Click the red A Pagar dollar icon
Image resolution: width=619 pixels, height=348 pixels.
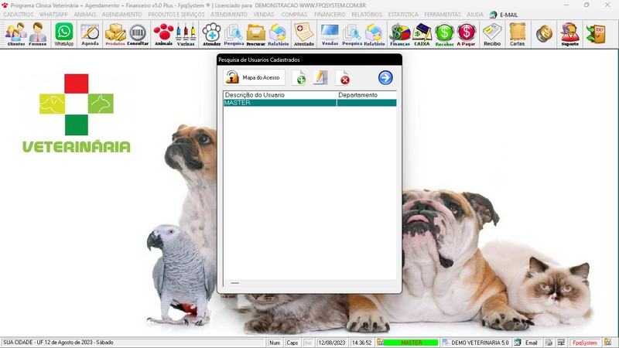point(467,34)
